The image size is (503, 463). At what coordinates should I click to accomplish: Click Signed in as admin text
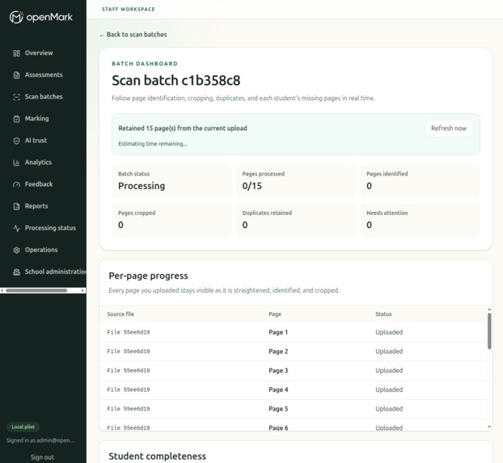[40, 440]
